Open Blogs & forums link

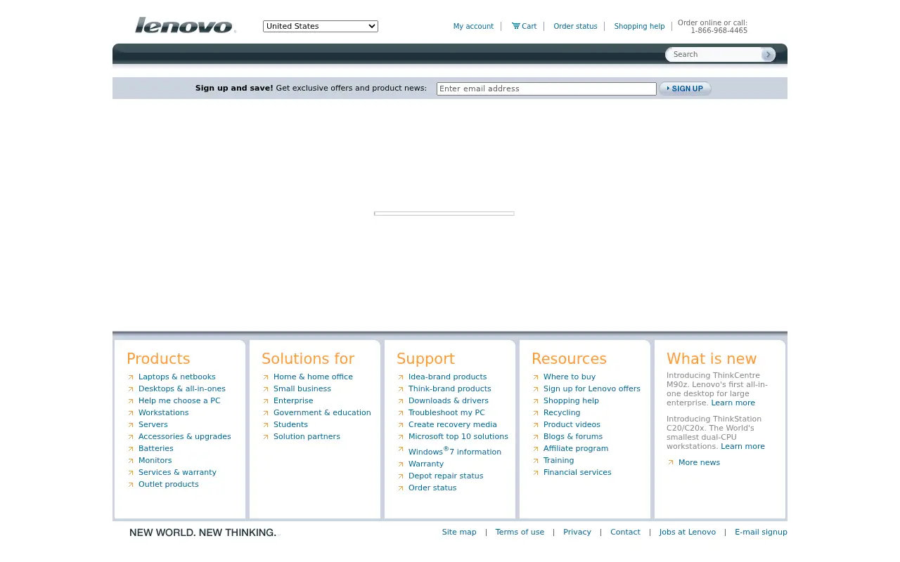click(x=573, y=437)
